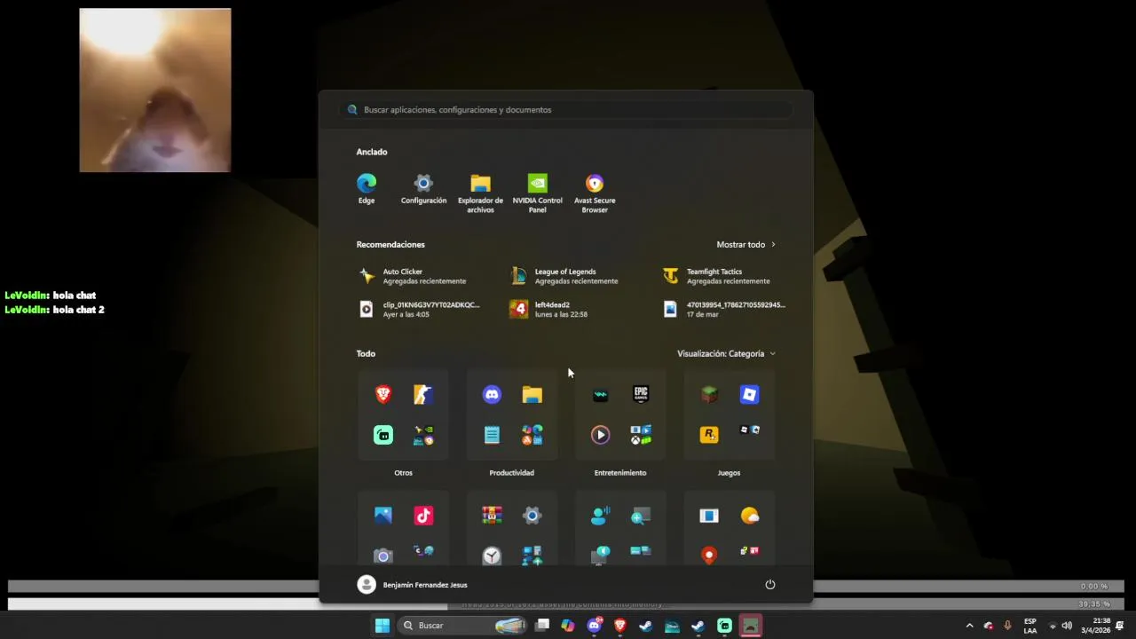The image size is (1136, 639).
Task: Open Copilot on the taskbar
Action: tap(568, 626)
